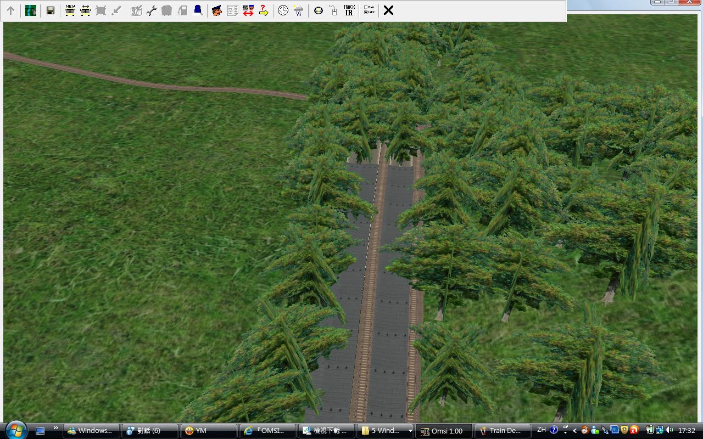Expand the quick launch chevron
Viewport: 703px width, 439px height.
coord(55,429)
